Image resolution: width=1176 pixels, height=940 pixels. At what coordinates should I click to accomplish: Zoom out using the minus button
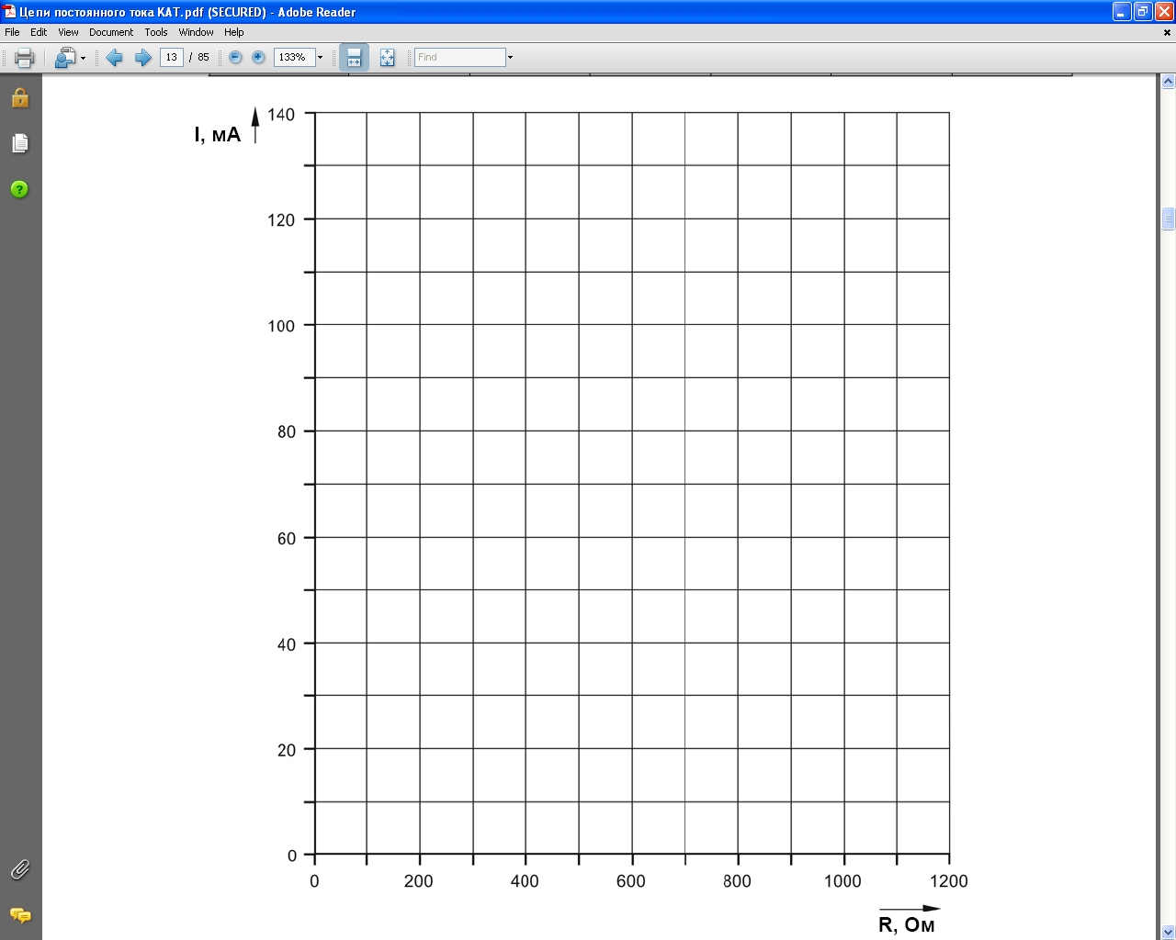click(x=235, y=57)
